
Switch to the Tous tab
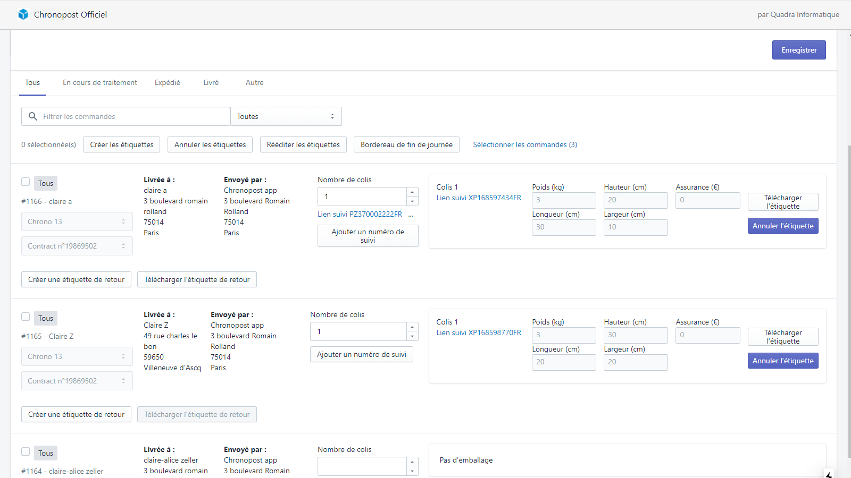tap(32, 83)
